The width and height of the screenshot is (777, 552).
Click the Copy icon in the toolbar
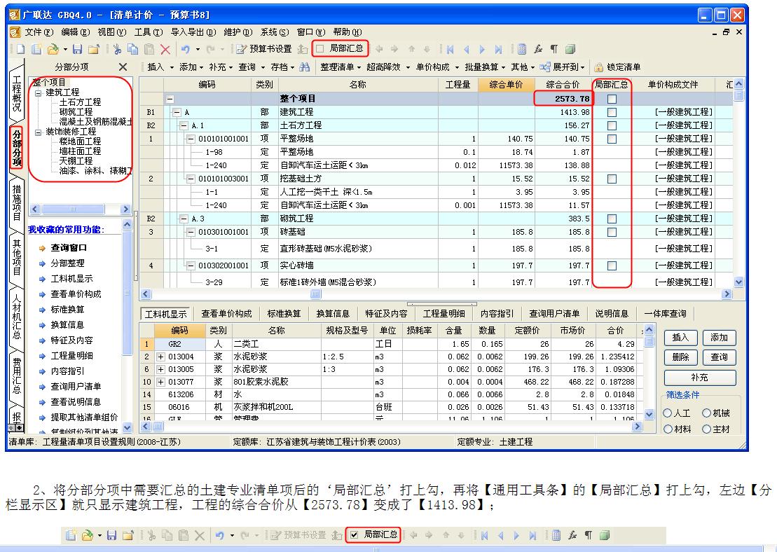tap(133, 49)
